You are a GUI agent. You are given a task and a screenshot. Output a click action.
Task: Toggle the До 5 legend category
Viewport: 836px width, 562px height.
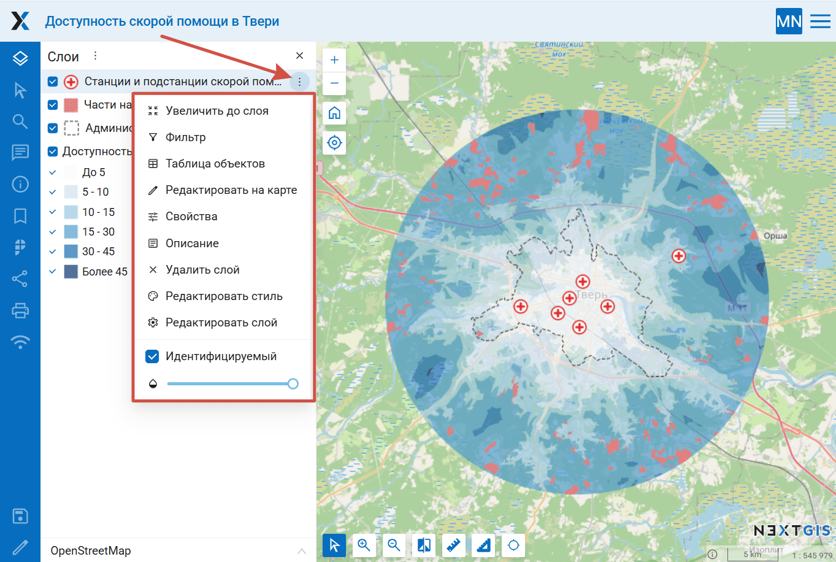[53, 172]
